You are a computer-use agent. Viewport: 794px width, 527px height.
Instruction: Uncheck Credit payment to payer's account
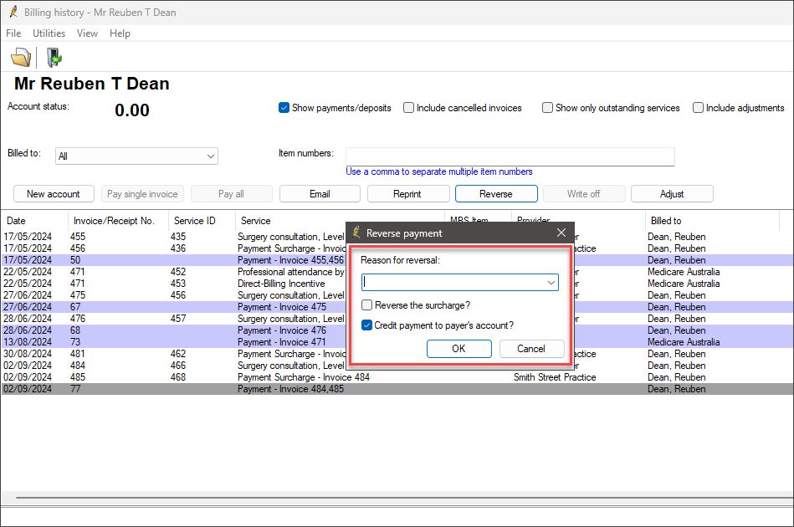367,325
